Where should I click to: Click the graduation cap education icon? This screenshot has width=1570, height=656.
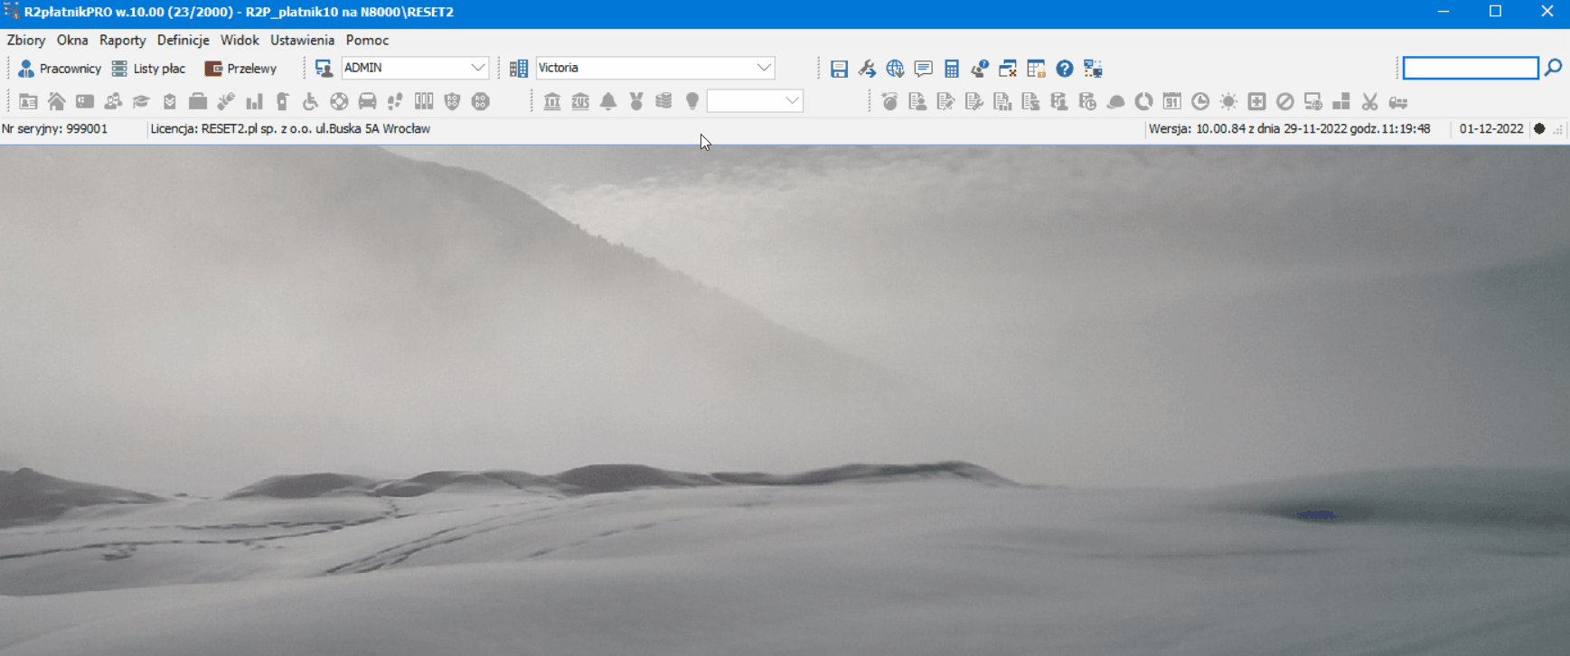click(x=141, y=101)
